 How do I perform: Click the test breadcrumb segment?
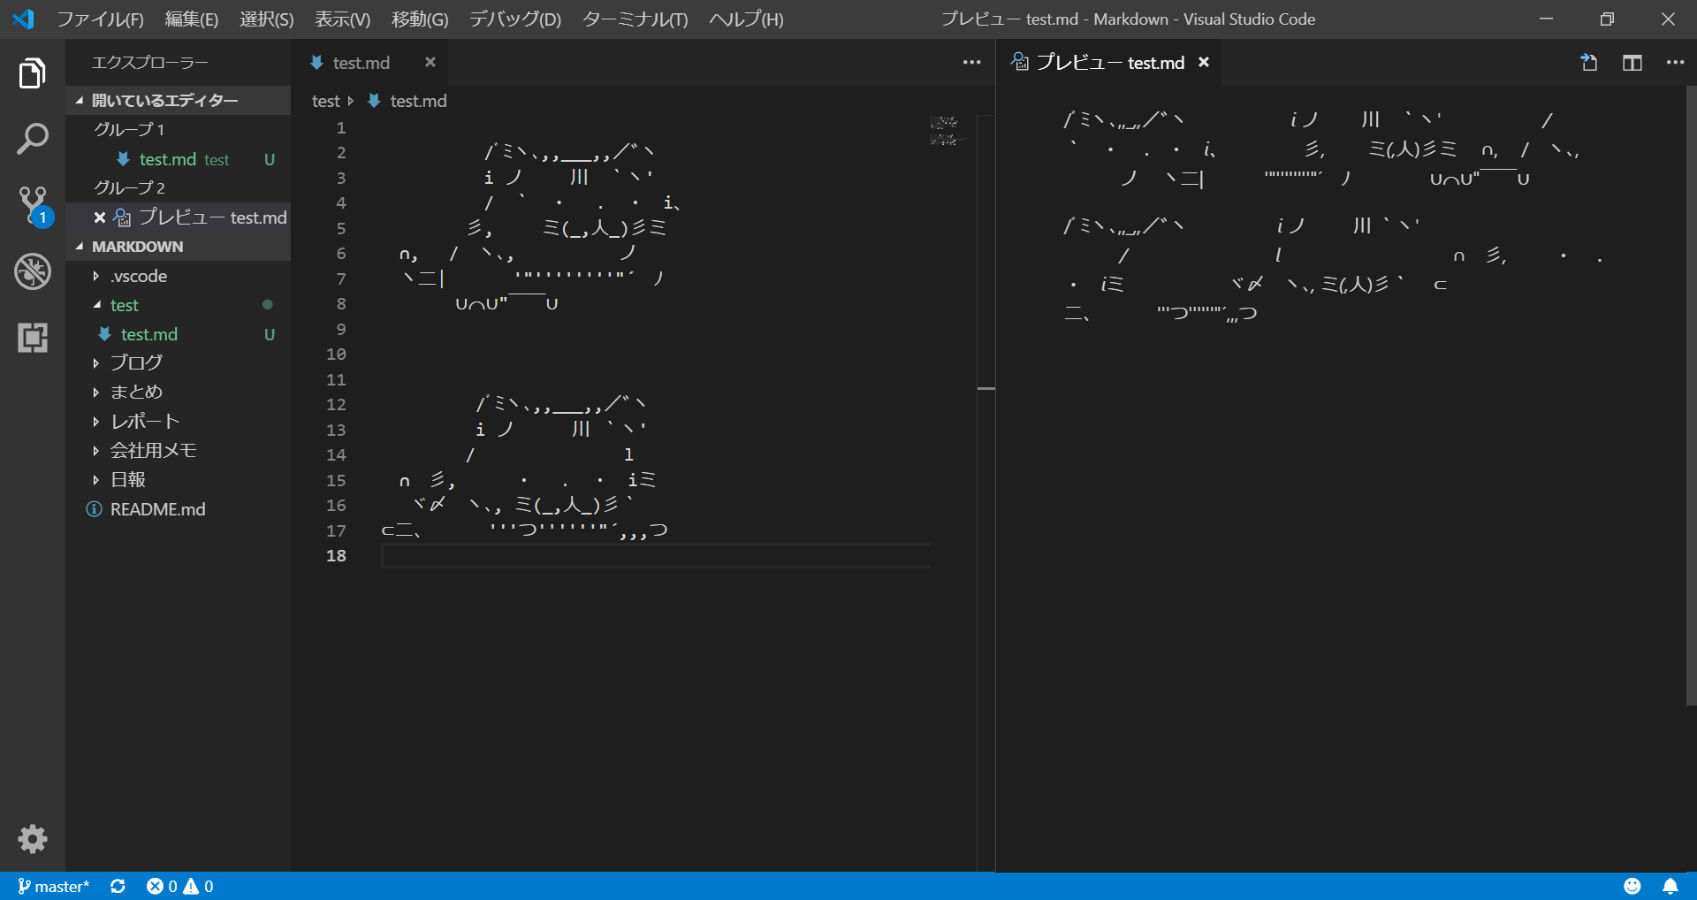coord(326,101)
